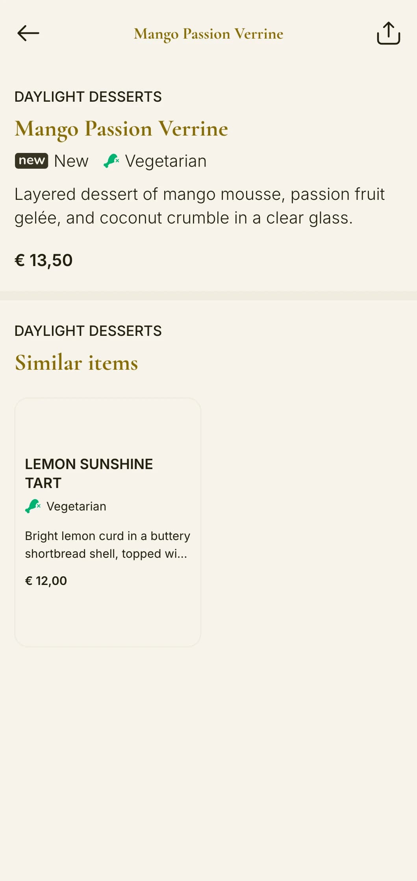Click the Lemon Sunshine Tart title

coord(89,473)
